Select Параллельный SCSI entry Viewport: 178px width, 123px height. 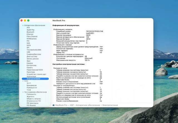tap(35, 70)
